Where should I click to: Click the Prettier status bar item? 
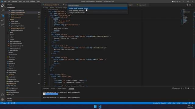click(x=184, y=103)
